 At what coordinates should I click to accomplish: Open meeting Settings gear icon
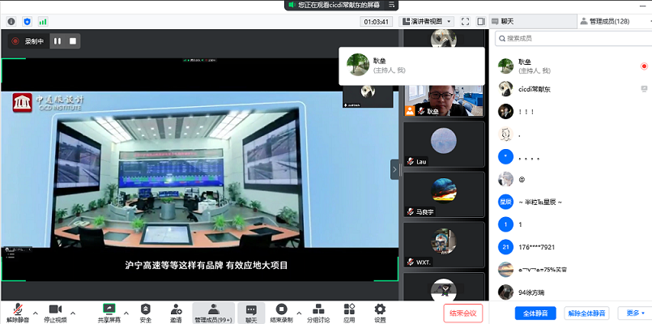[x=380, y=310]
